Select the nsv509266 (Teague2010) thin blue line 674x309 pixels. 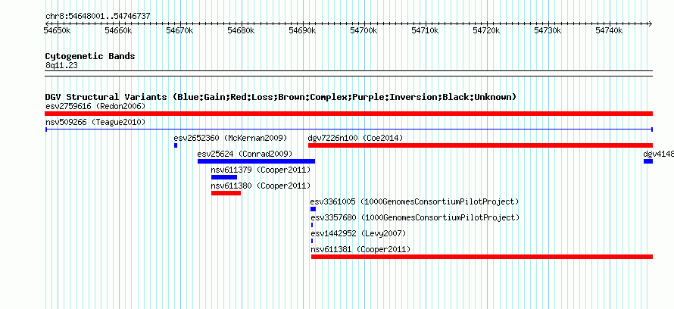click(348, 130)
